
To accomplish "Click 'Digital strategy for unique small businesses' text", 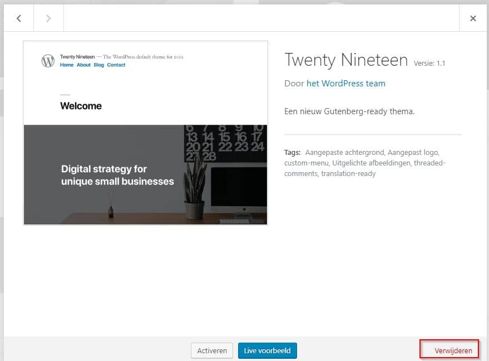I will point(117,175).
